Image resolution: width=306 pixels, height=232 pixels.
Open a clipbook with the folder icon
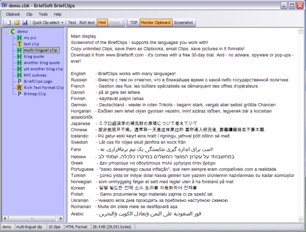point(17,22)
